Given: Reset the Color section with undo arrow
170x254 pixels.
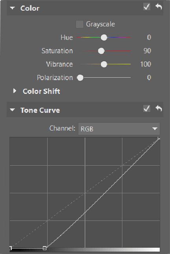Looking at the screenshot, I should tap(159, 7).
